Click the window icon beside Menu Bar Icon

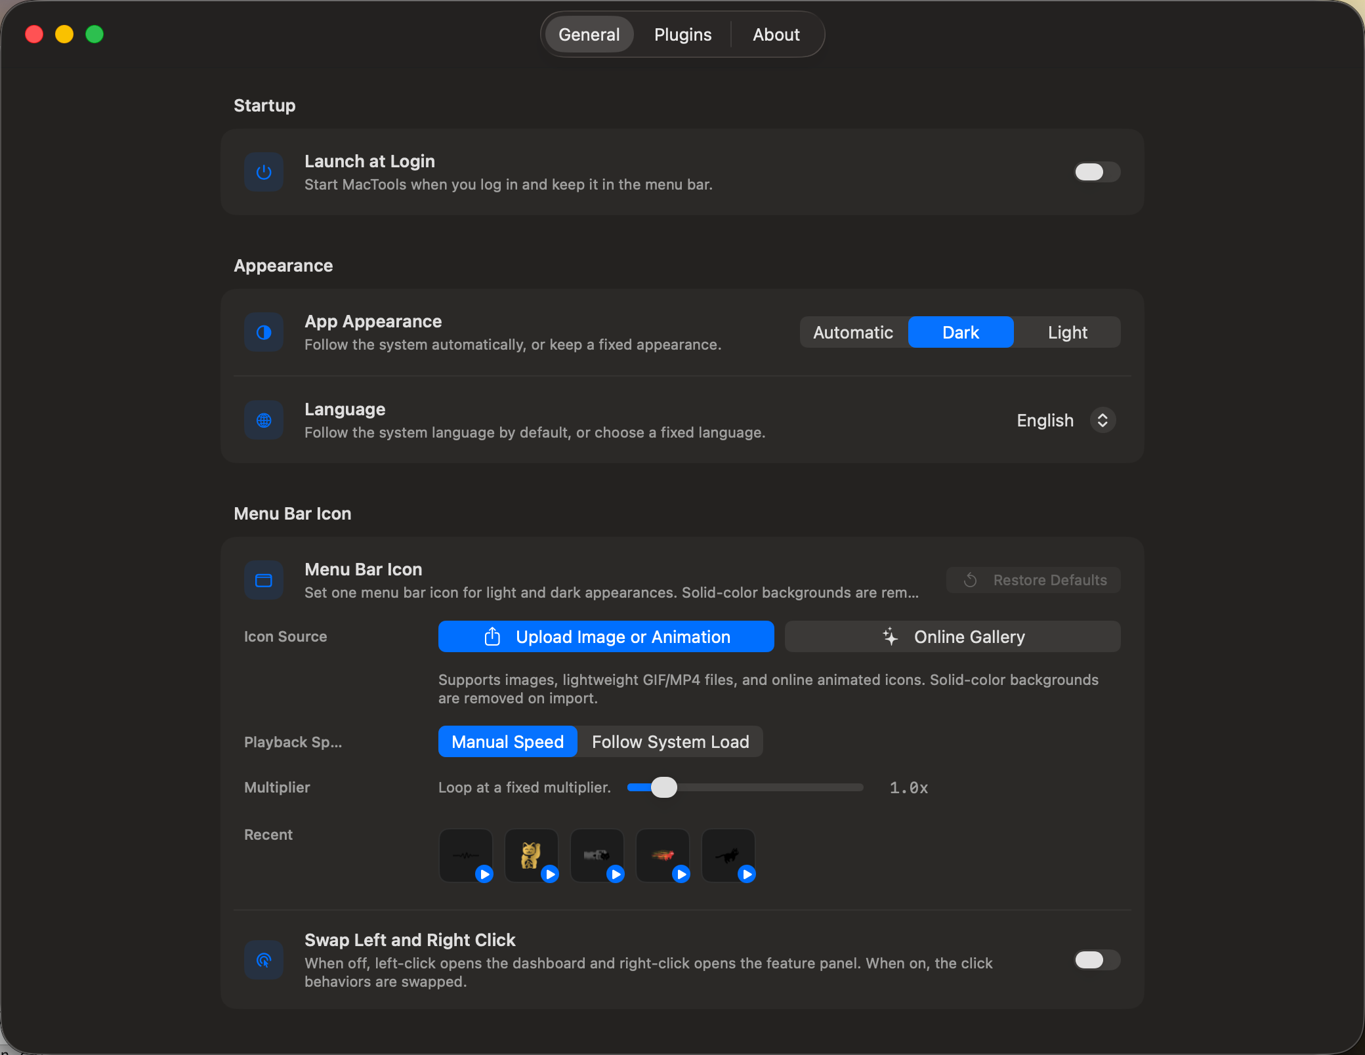click(x=264, y=580)
